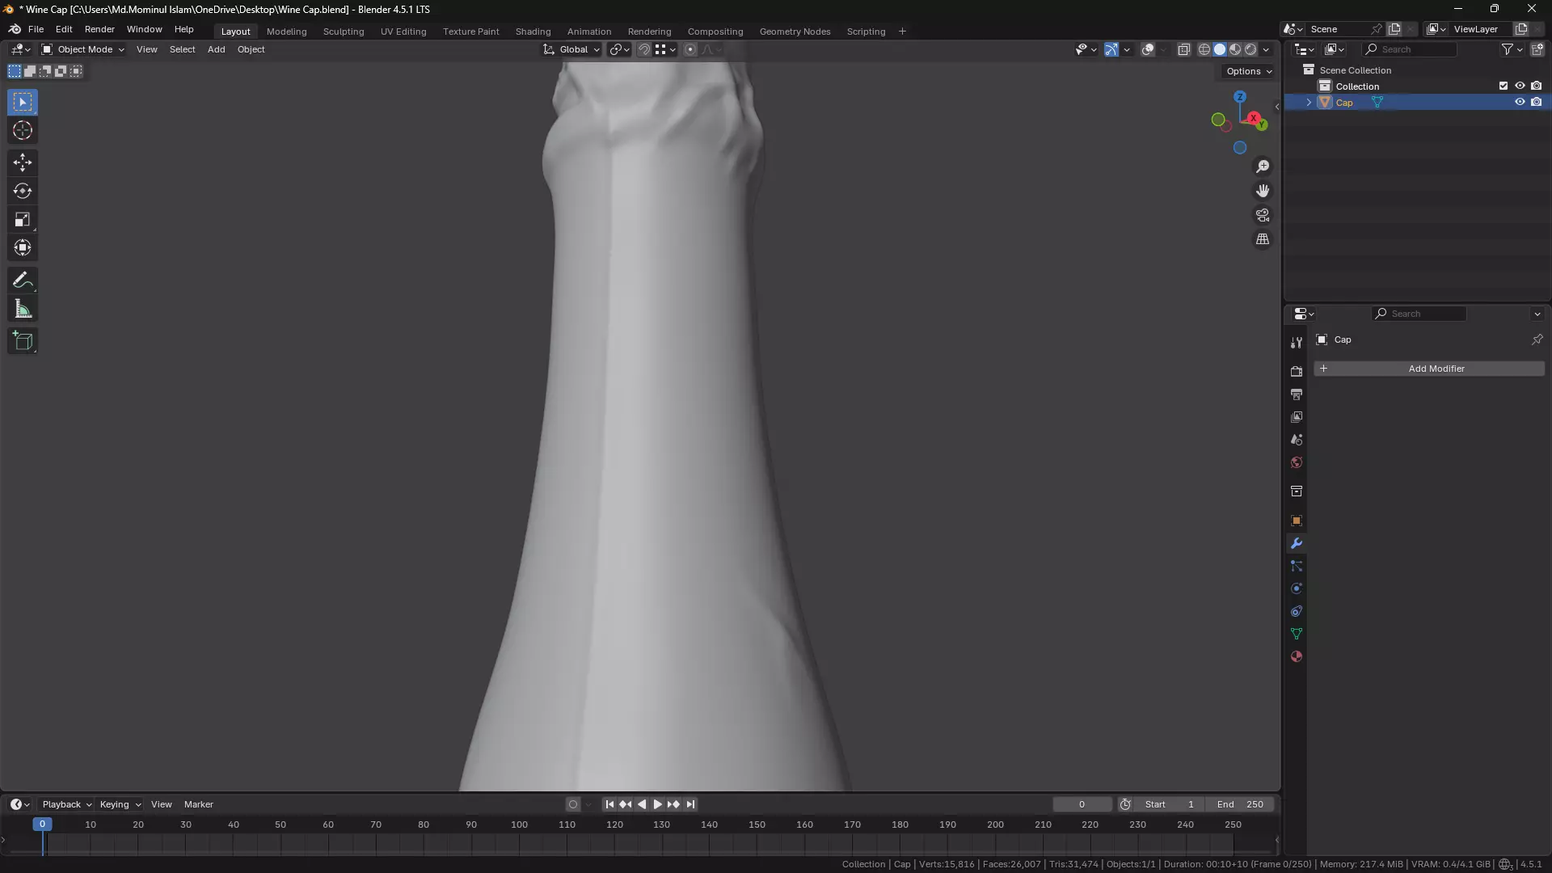Click the blue Z axis gizmo
Viewport: 1552px width, 873px height.
click(x=1239, y=96)
